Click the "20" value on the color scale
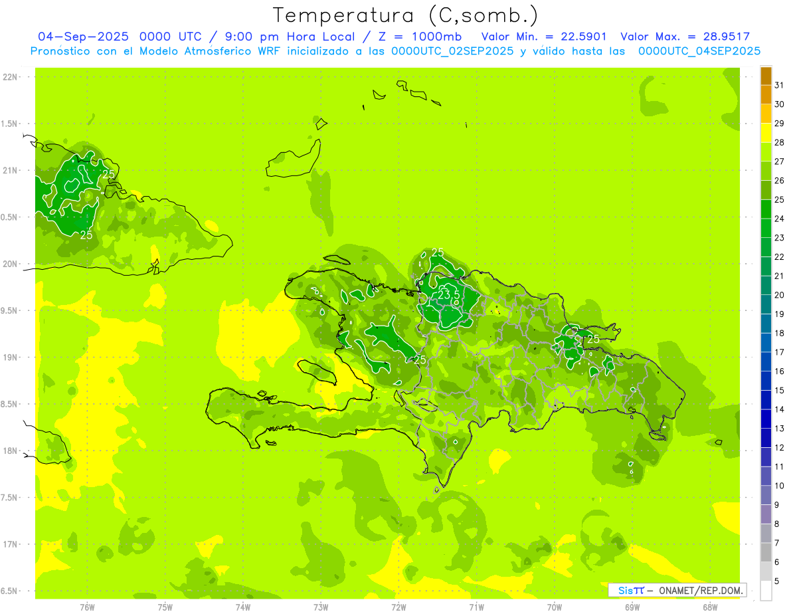This screenshot has width=797, height=616. click(780, 295)
